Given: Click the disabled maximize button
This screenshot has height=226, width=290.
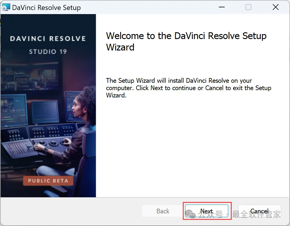Looking at the screenshot, I should tap(248, 7).
